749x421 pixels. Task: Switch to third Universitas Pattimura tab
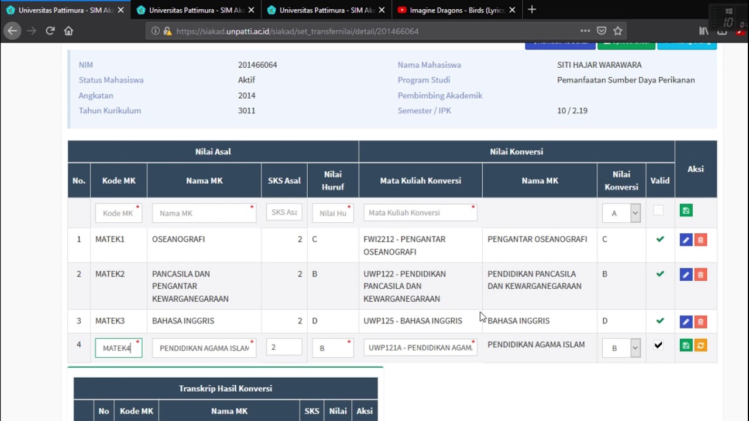[327, 10]
